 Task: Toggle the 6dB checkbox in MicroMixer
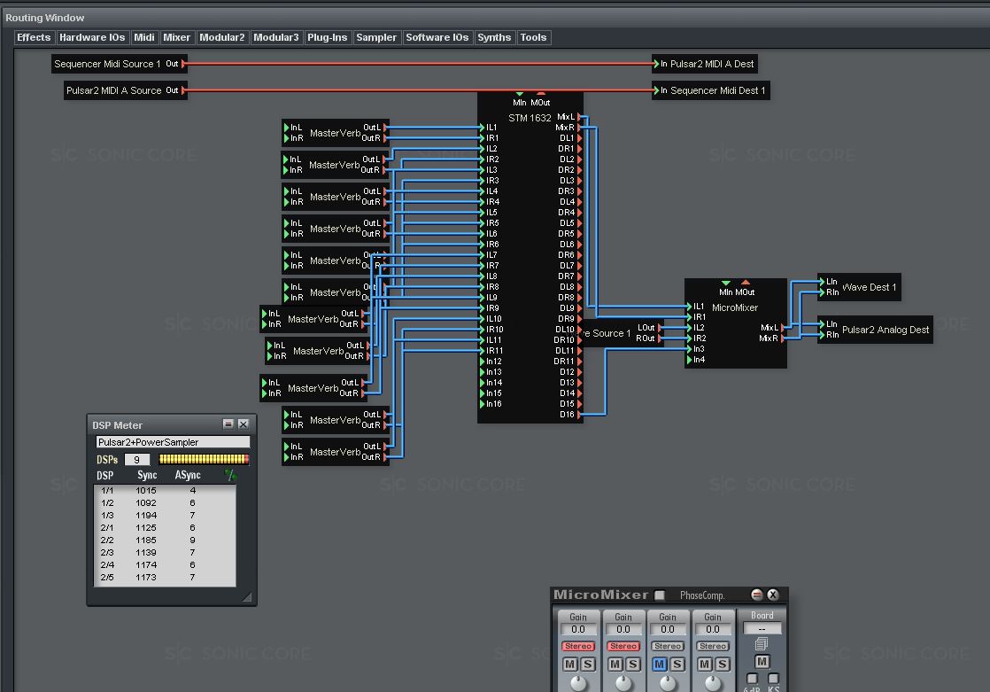[752, 678]
